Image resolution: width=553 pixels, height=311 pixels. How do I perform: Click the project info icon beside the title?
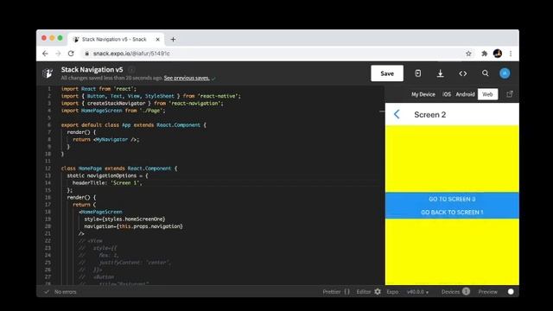click(x=131, y=69)
